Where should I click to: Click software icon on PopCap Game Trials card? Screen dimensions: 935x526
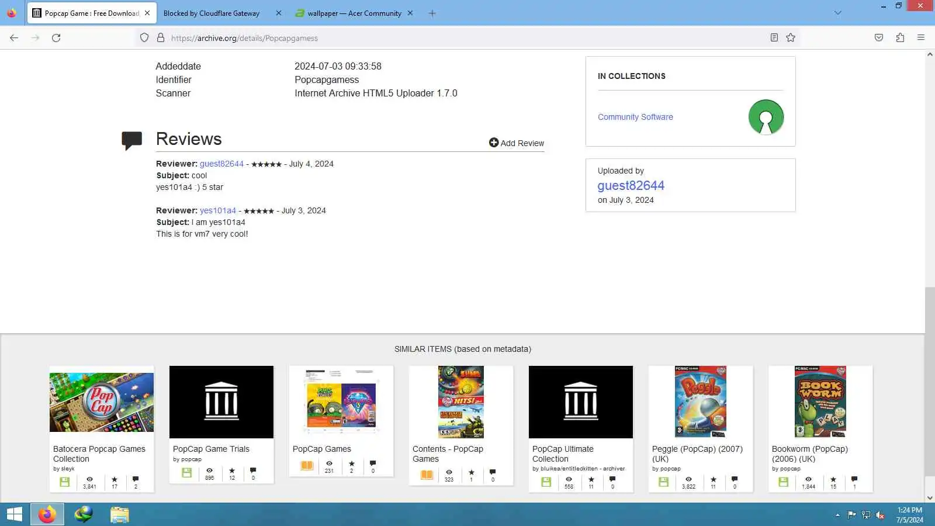pos(186,473)
